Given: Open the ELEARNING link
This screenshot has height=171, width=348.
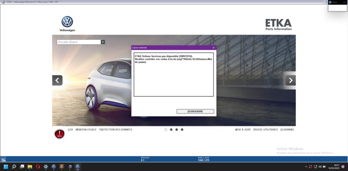Looking at the screenshot, I should tap(287, 130).
